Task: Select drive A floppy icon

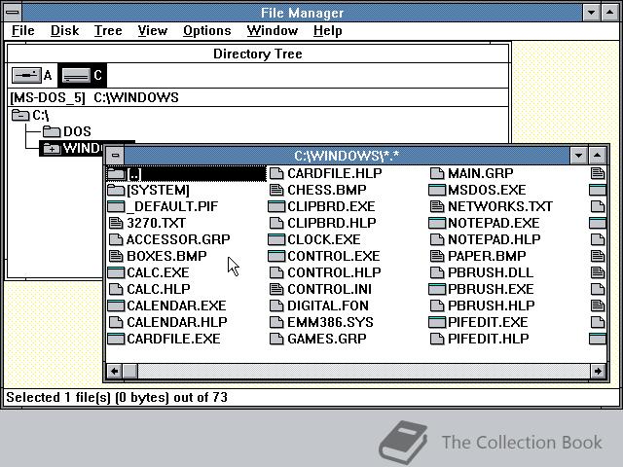Action: (26, 75)
